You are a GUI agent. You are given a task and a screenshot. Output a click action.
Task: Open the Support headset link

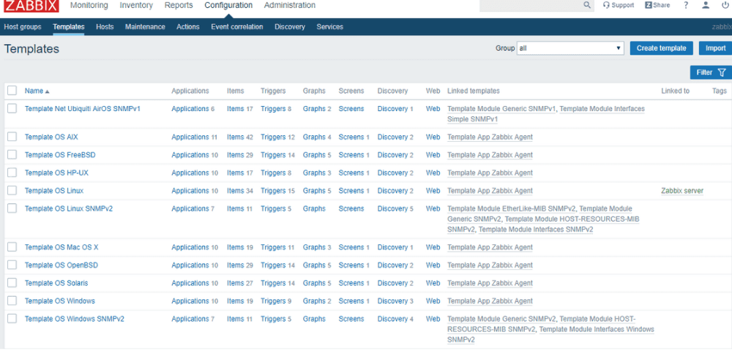618,5
